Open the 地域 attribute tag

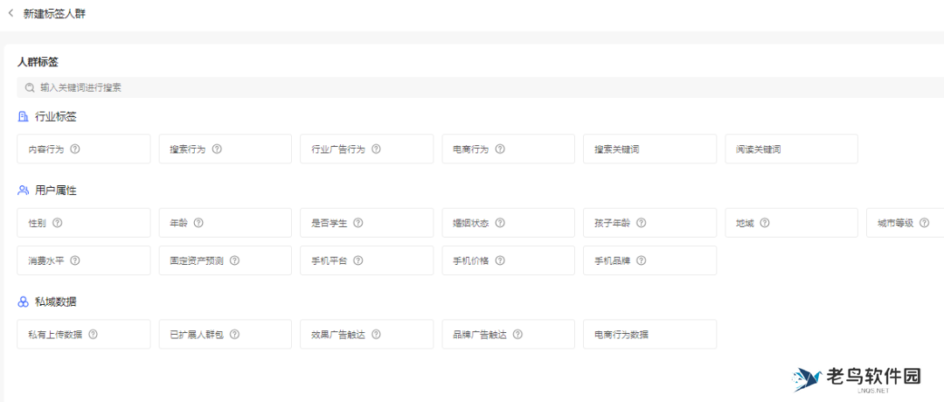[x=791, y=223]
